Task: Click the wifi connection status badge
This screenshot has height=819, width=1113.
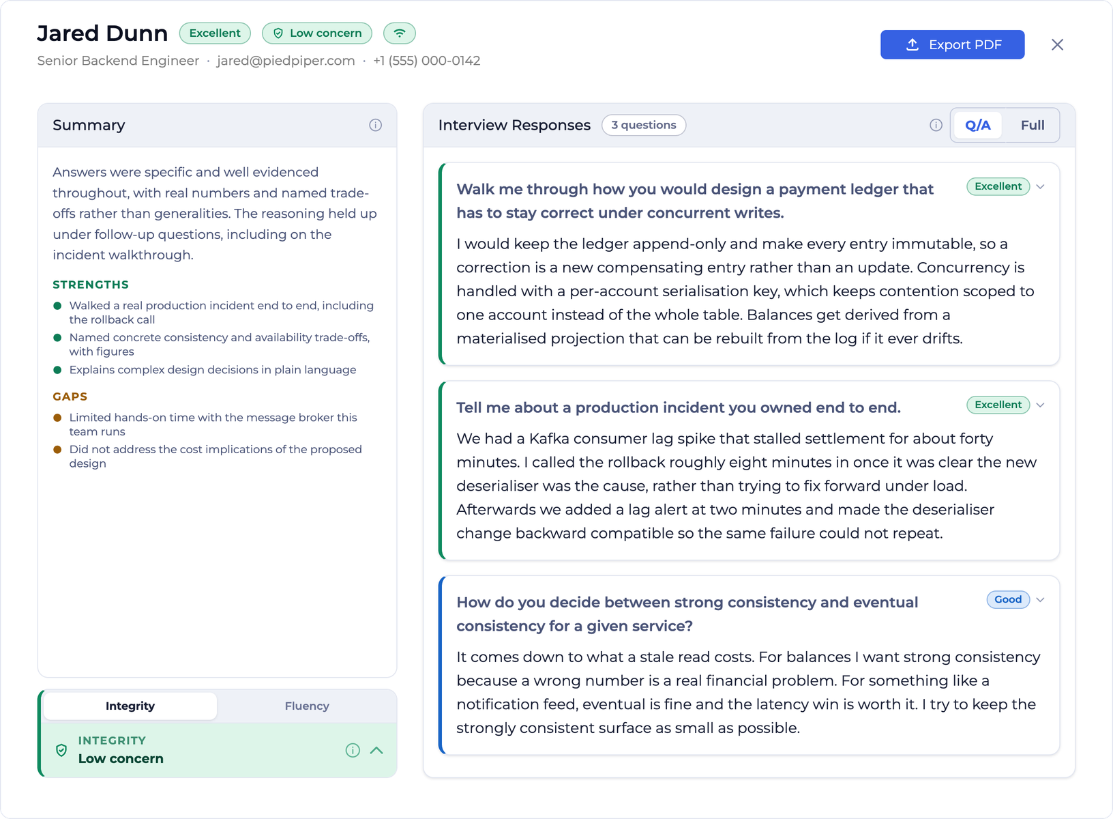Action: 400,33
